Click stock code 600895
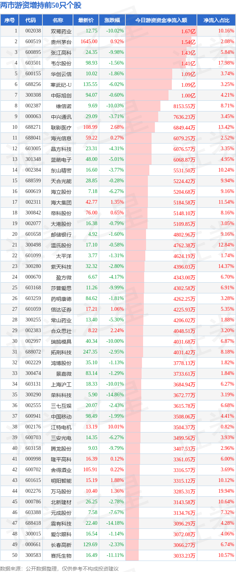The image size is (236, 572). pos(34,52)
